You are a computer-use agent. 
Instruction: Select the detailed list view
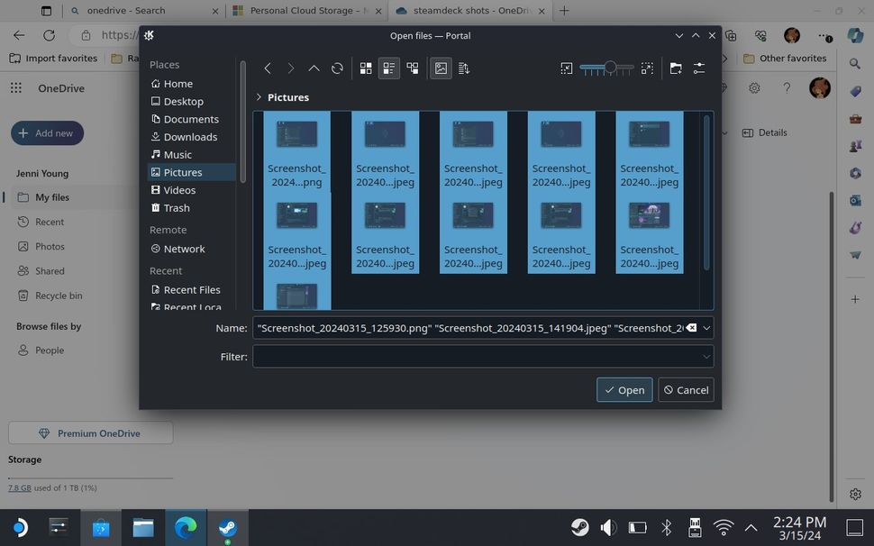[388, 68]
